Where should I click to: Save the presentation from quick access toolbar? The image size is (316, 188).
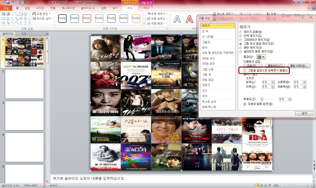[x=8, y=2]
